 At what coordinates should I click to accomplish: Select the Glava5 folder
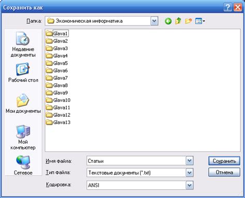pos(57,63)
